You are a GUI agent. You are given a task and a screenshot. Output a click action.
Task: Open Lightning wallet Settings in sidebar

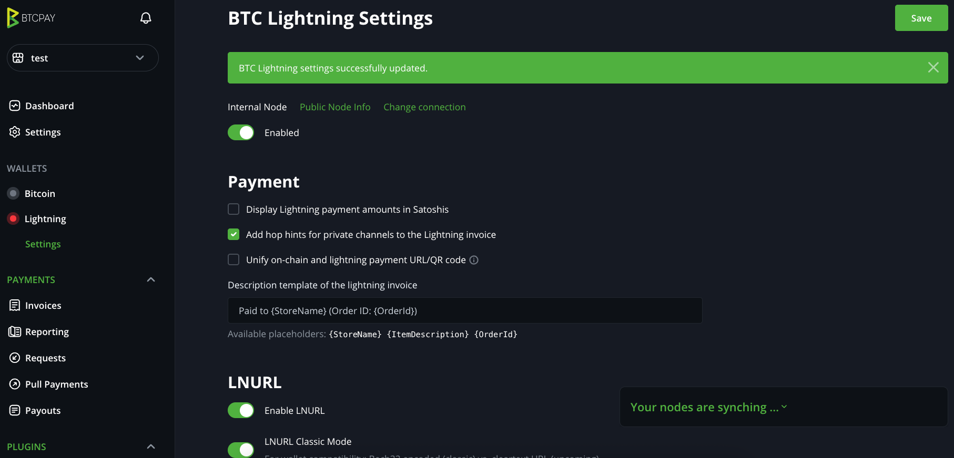click(x=43, y=244)
